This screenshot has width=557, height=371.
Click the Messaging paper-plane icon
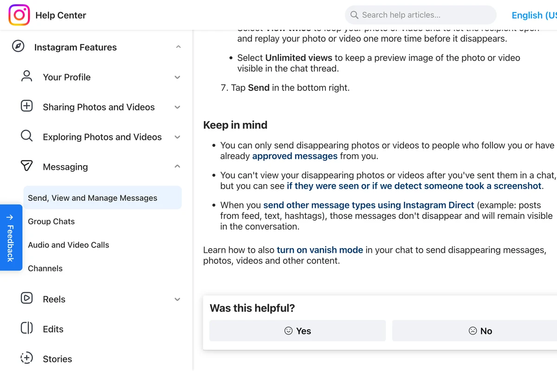coord(27,166)
